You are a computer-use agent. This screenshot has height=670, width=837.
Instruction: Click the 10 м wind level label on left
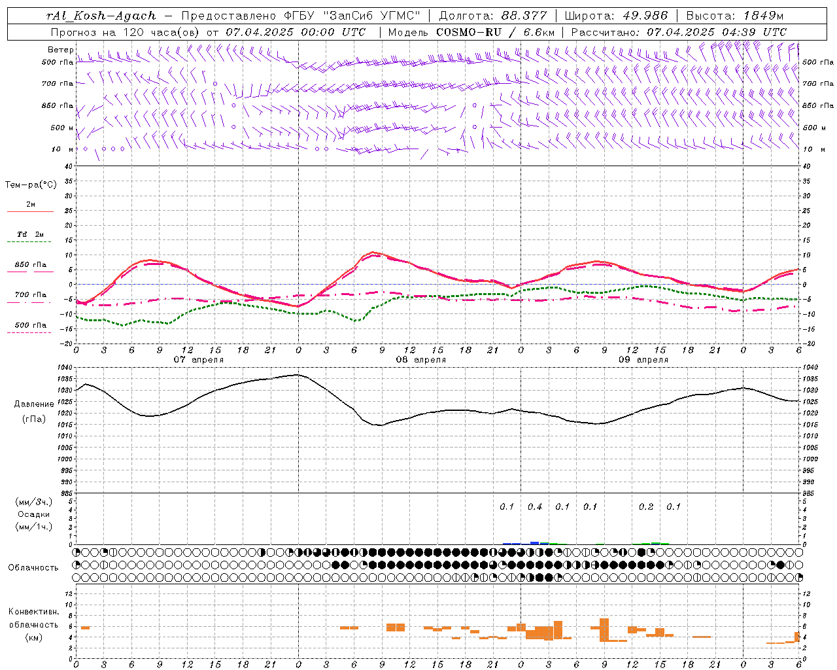62,149
